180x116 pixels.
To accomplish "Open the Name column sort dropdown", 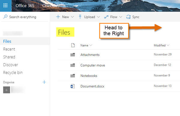I will (x=91, y=45).
